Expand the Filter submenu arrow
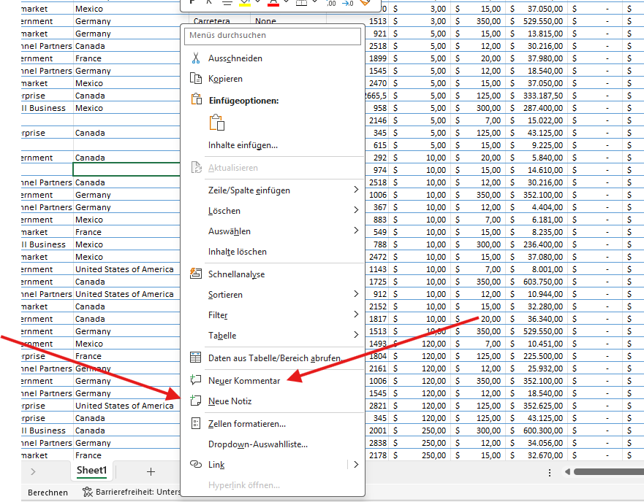The width and height of the screenshot is (644, 502). click(356, 314)
